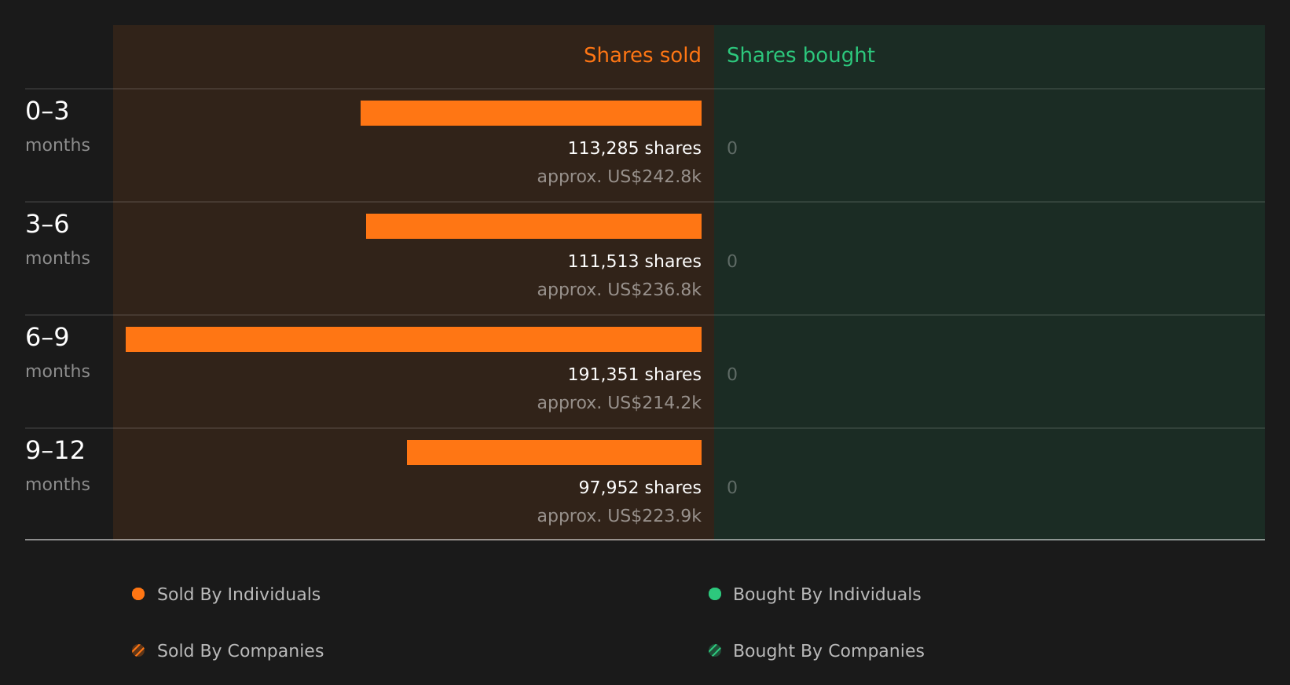This screenshot has width=1290, height=685.
Task: Click the 9–12 months row label
Action: click(x=57, y=466)
